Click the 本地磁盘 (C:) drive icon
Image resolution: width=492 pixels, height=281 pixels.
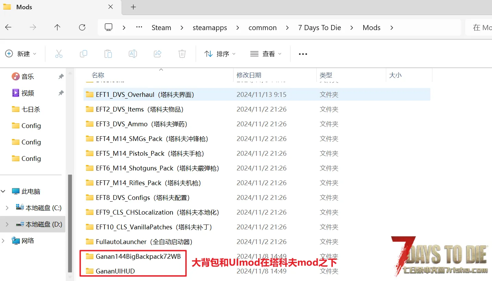(x=20, y=207)
